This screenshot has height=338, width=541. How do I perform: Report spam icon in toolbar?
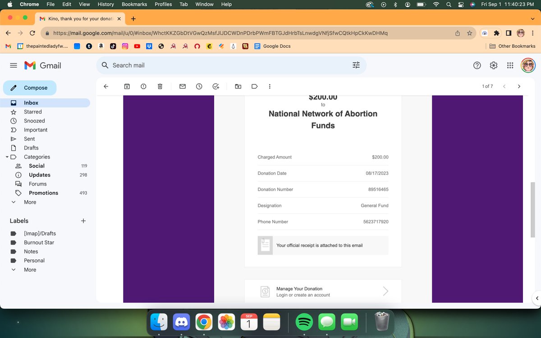pos(143,86)
